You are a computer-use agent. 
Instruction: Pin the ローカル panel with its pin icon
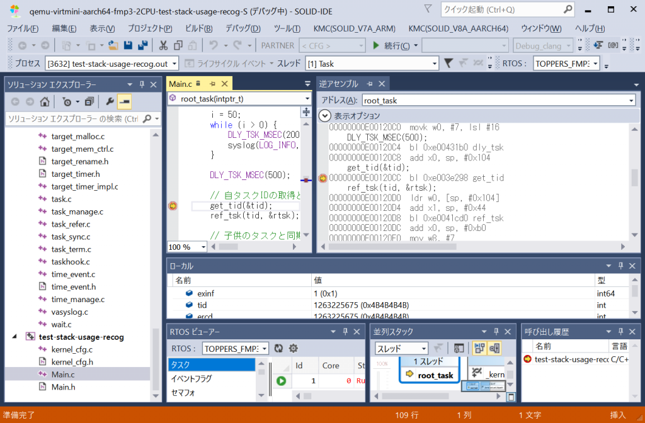[x=620, y=265]
